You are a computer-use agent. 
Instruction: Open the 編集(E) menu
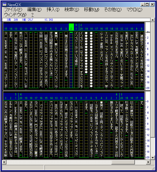(34, 10)
